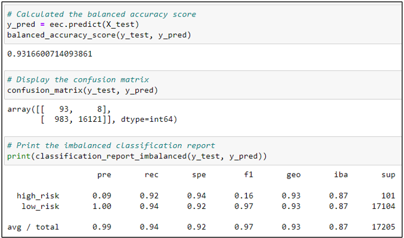This screenshot has height=238, width=404.
Task: Click the confusion_matrix code cell
Action: coord(203,85)
